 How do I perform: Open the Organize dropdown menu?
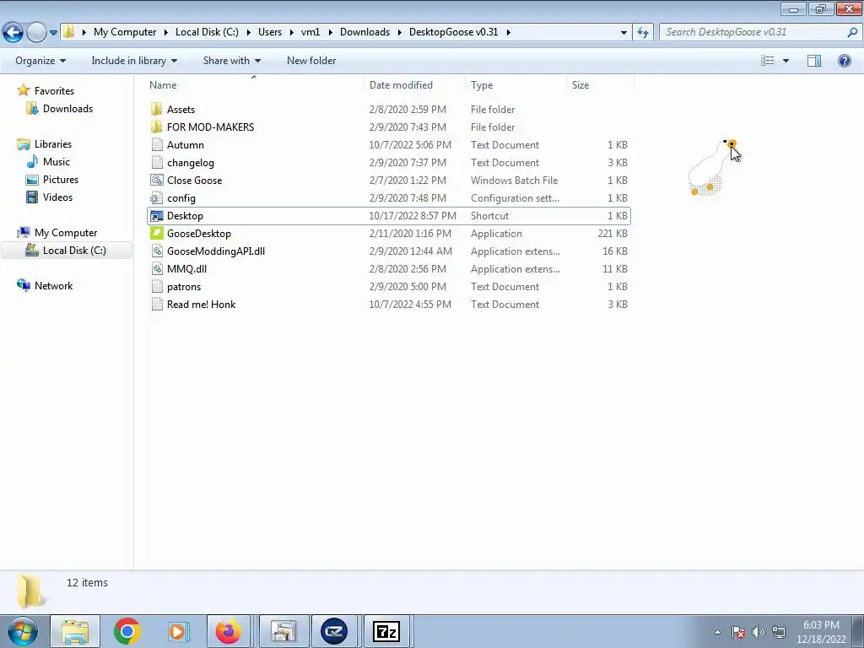click(x=40, y=61)
